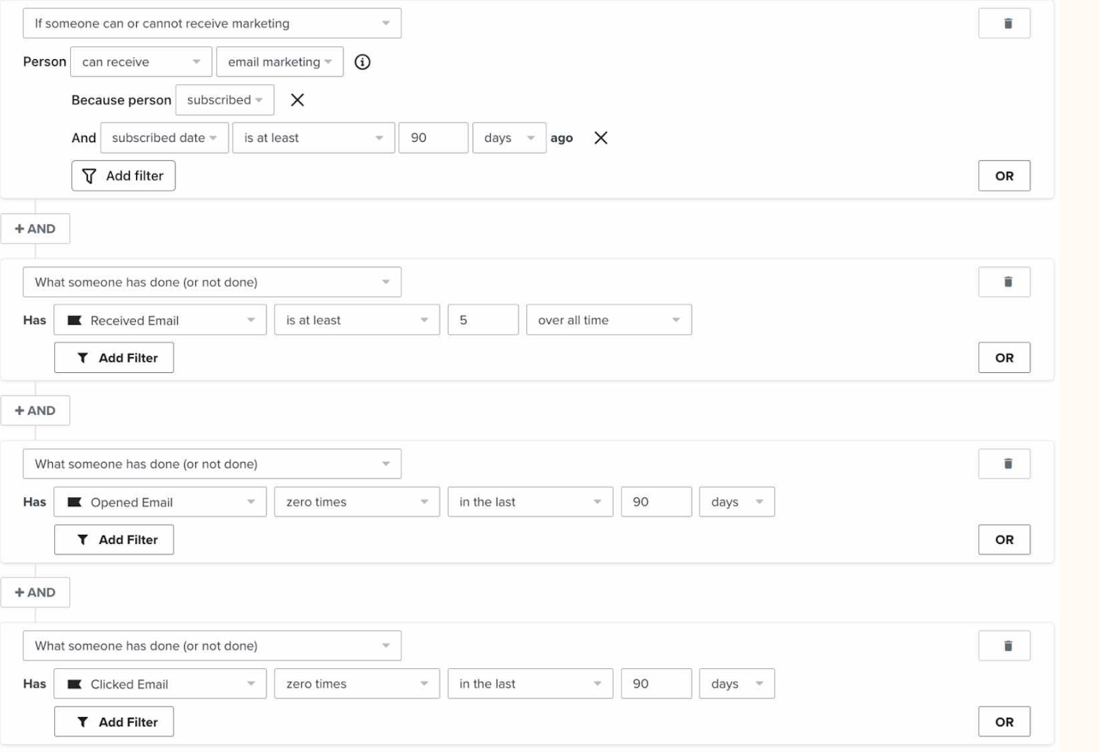Open the Opened Email 'zero times' dropdown
Viewport: 1099px width, 752px height.
coord(356,502)
